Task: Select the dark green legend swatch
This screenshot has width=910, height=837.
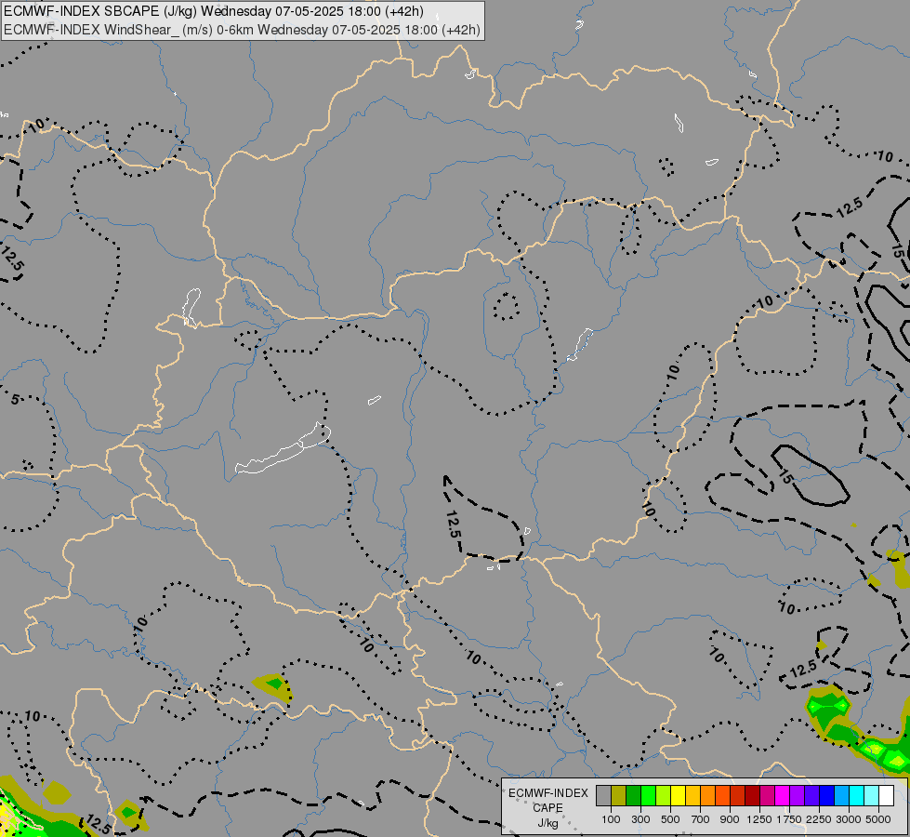Action: pos(633,795)
